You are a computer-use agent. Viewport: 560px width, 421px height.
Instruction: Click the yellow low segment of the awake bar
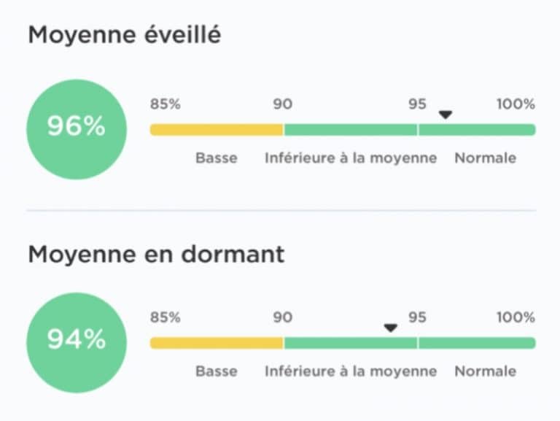217,130
